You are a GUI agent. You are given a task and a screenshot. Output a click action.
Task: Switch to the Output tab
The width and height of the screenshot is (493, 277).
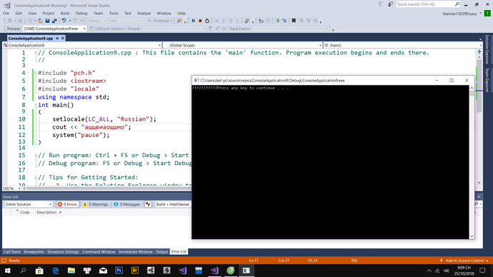click(162, 251)
